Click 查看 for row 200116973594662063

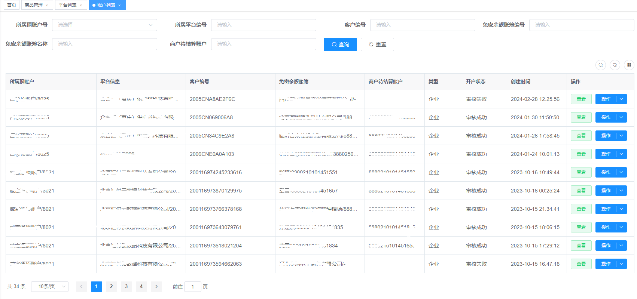581,264
